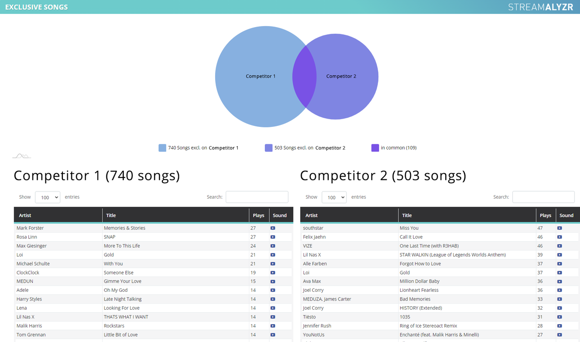Play sound for Million Dollar Baby
Viewport: 580px width, 342px height.
click(560, 281)
